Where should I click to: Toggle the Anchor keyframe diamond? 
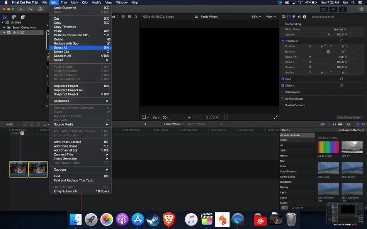(359, 73)
